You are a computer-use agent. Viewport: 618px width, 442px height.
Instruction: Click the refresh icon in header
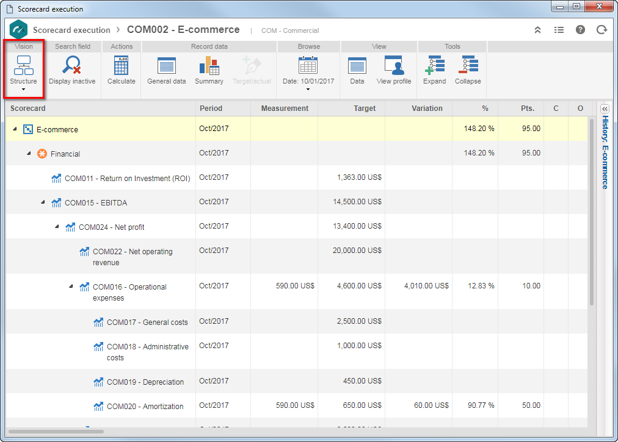[x=602, y=30]
